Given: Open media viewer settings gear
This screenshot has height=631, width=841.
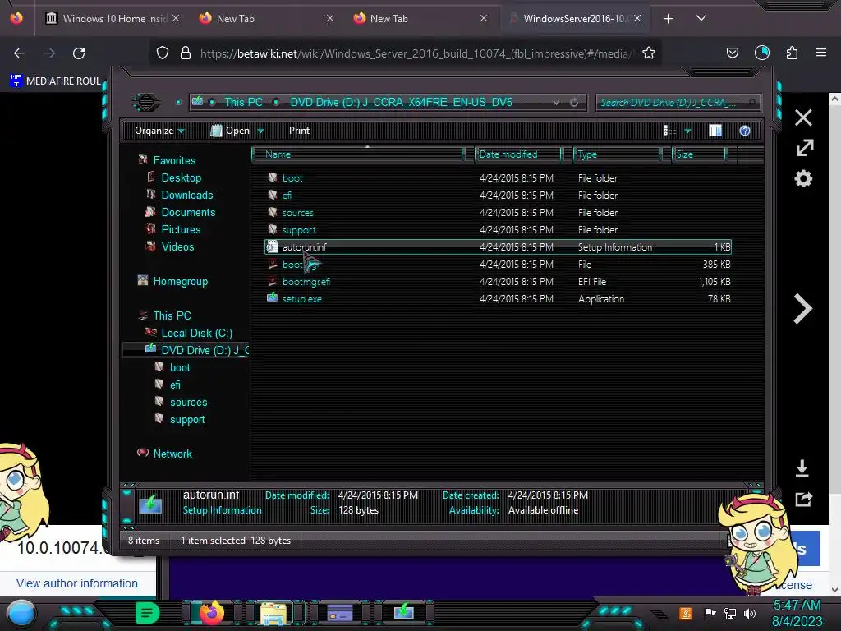Looking at the screenshot, I should (803, 178).
